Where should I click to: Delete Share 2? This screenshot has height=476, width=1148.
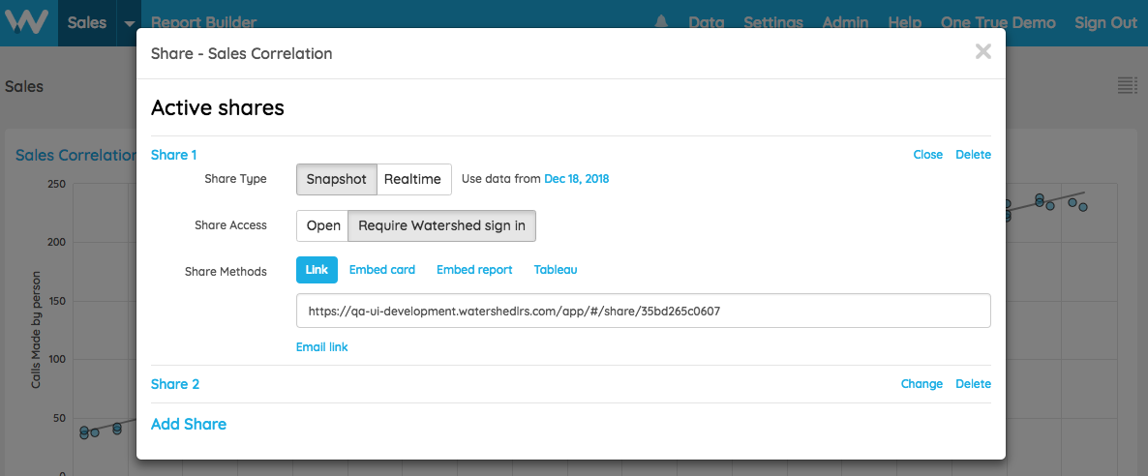[x=973, y=384]
